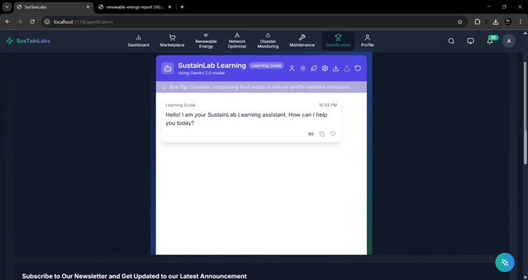The height and width of the screenshot is (280, 528).
Task: Click the monitor display icon in header
Action: click(x=470, y=41)
